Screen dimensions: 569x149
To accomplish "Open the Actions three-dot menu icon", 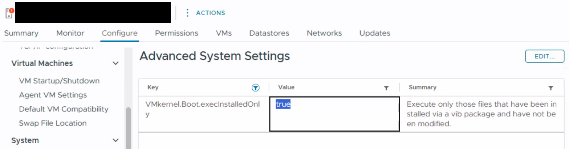I will tap(187, 13).
